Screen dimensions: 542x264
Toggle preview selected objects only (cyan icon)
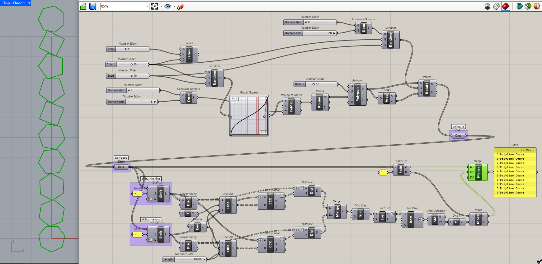[519, 6]
